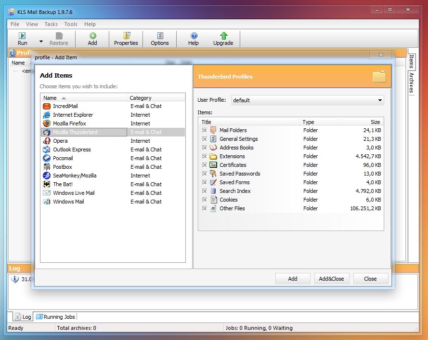
Task: Click the Saved Passwords keys icon
Action: coord(213,174)
